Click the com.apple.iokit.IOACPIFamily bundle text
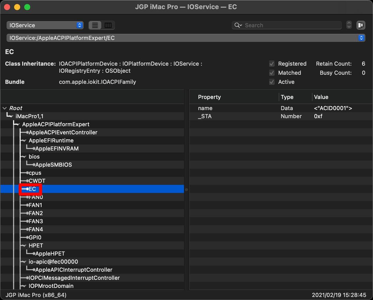This screenshot has width=373, height=300. pos(98,82)
